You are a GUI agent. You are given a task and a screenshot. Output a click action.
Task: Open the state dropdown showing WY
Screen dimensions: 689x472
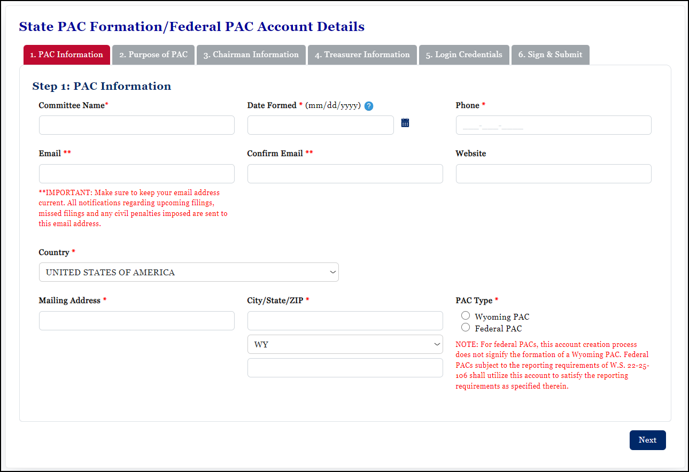point(345,344)
